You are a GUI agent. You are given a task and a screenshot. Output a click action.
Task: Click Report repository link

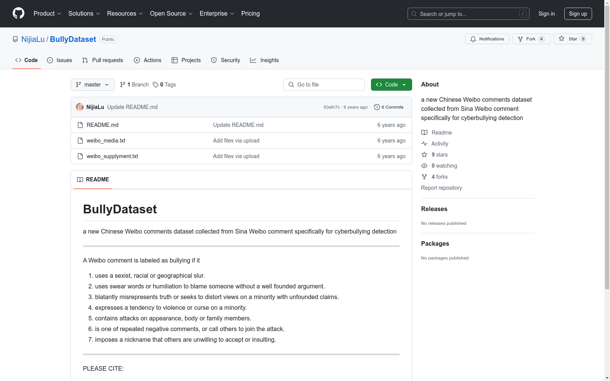(x=441, y=188)
